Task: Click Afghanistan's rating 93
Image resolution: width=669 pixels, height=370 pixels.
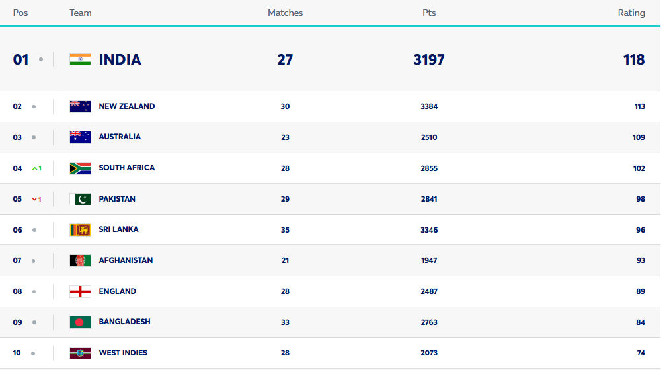Action: 641,260
